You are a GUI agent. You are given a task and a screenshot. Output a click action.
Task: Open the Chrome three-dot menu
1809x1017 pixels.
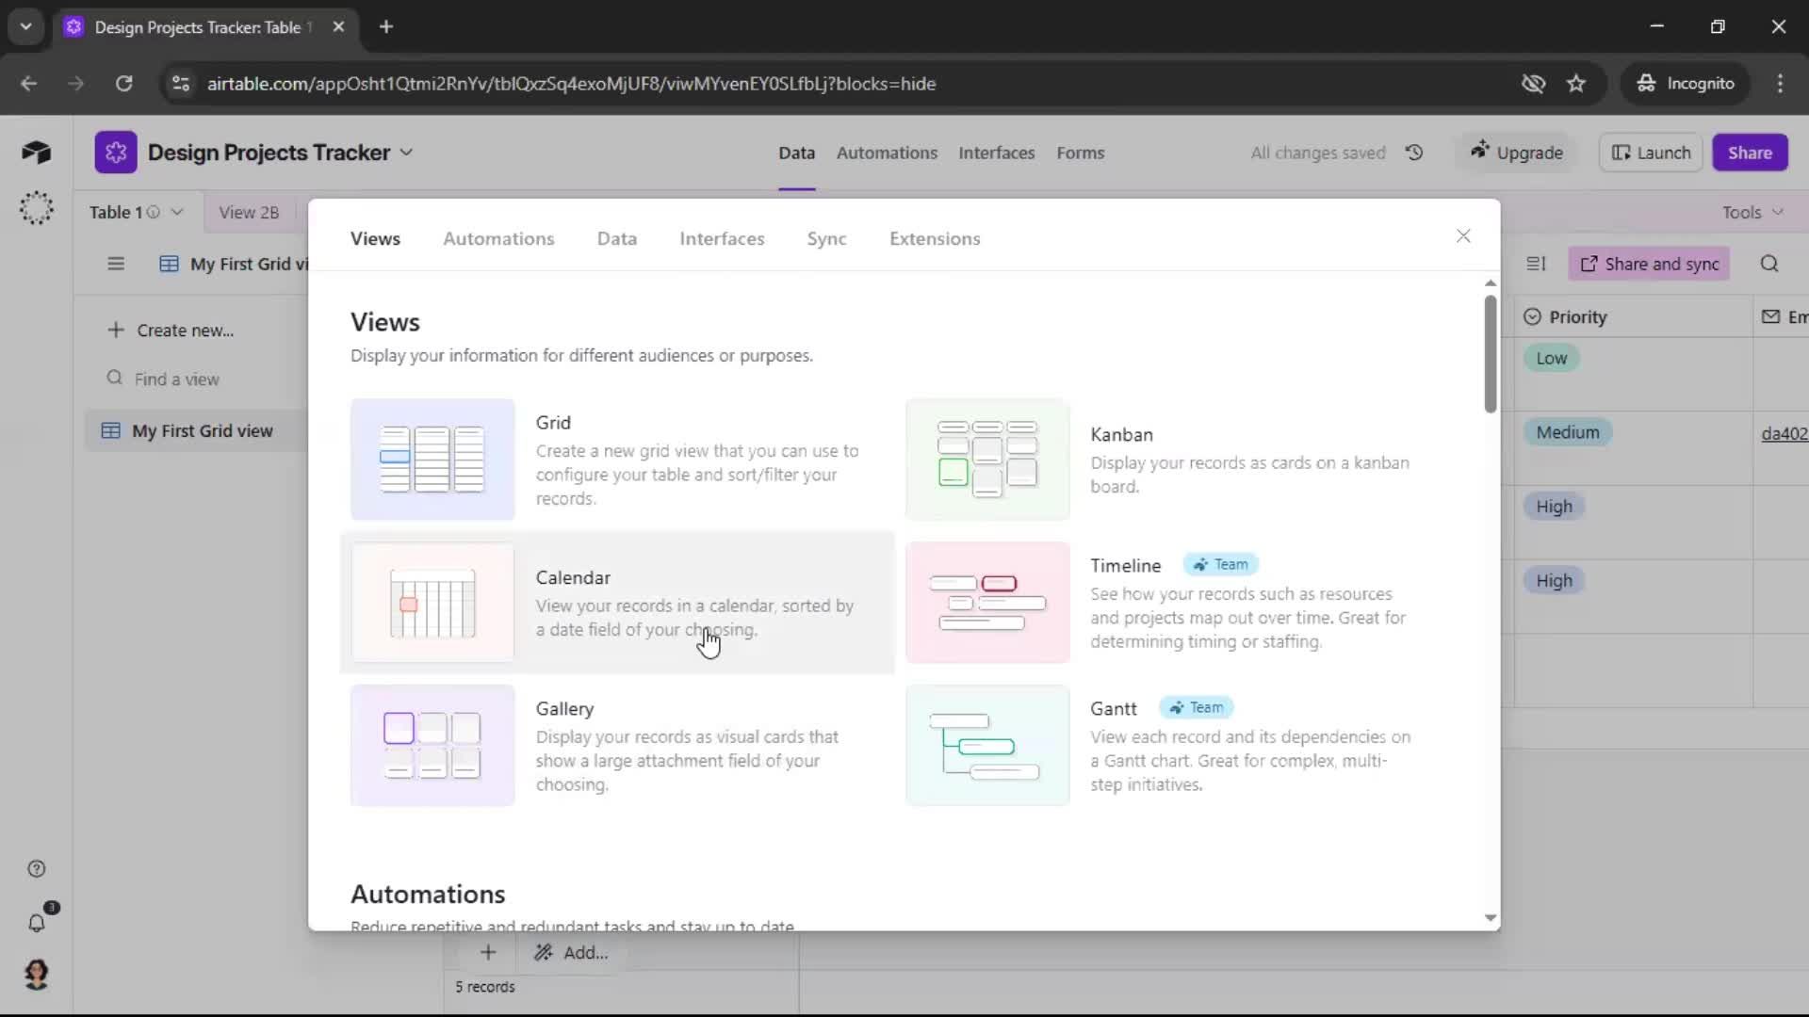[x=1780, y=84]
